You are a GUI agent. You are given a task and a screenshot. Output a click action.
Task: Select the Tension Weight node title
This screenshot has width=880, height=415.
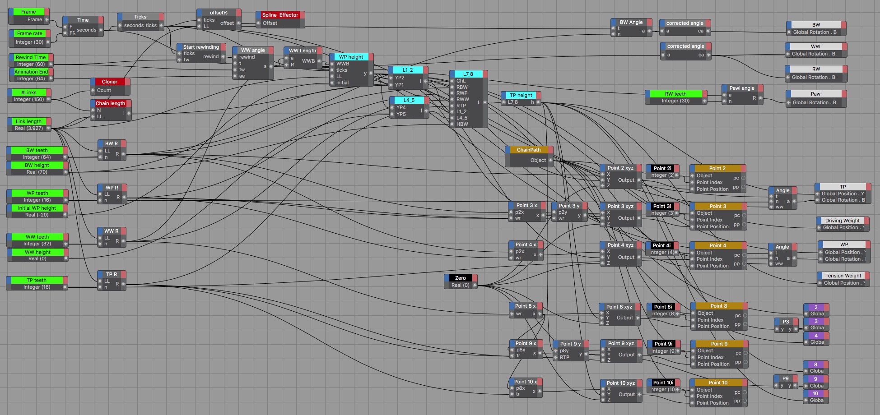(843, 276)
